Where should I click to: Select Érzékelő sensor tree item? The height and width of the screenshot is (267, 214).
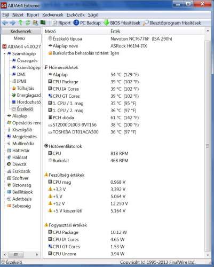coord(22,109)
